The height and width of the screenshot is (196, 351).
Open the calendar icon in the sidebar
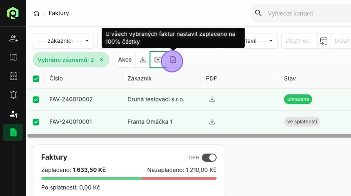click(x=13, y=76)
